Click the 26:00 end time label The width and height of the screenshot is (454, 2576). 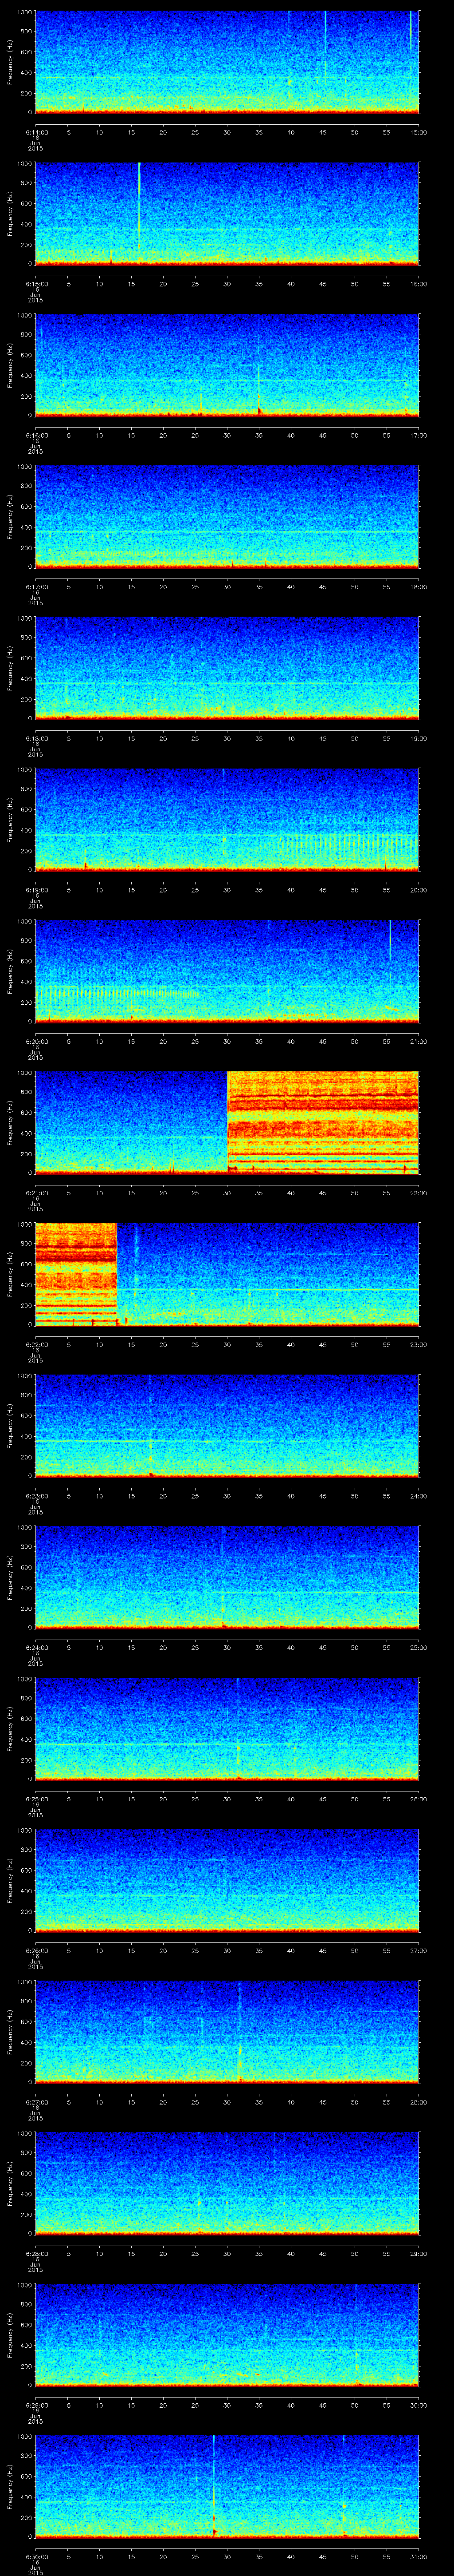(418, 1799)
